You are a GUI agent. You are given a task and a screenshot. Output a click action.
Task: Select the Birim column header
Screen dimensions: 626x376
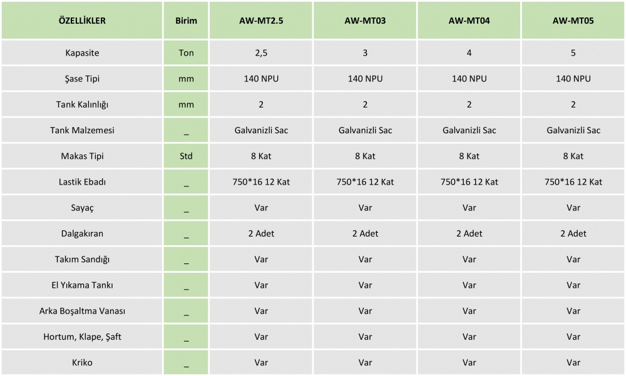[186, 21]
